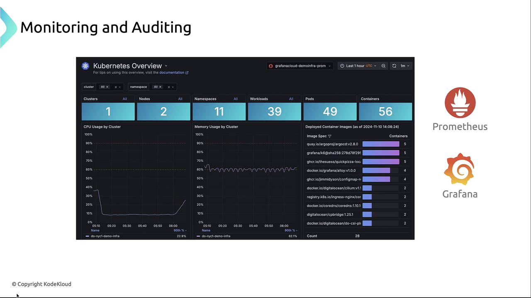The height and width of the screenshot is (298, 531).
Task: Click the Monitoring and Auditing slide title
Action: [x=106, y=27]
